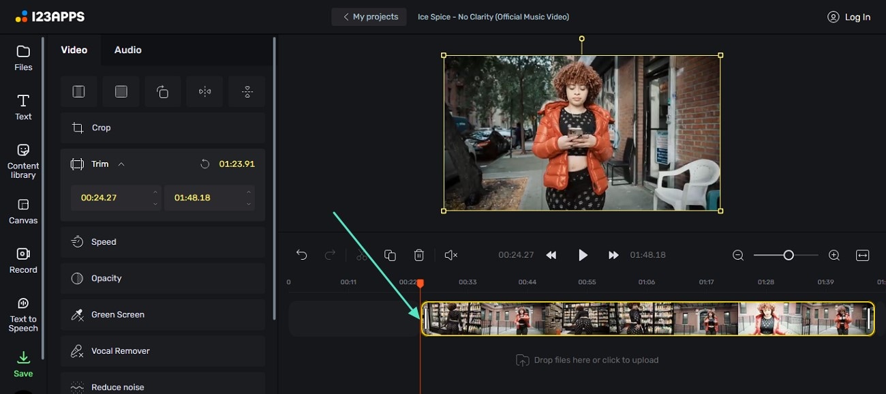This screenshot has width=886, height=394.
Task: Click Drop files here or click to upload
Action: 587,360
